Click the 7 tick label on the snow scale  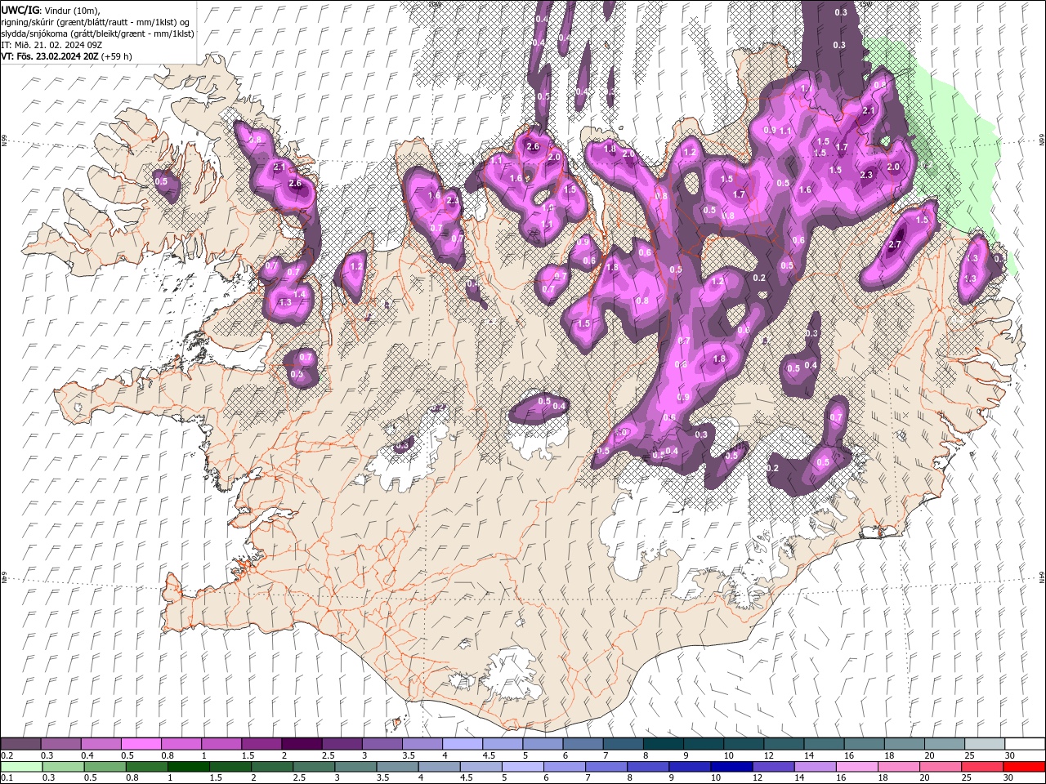(x=604, y=755)
